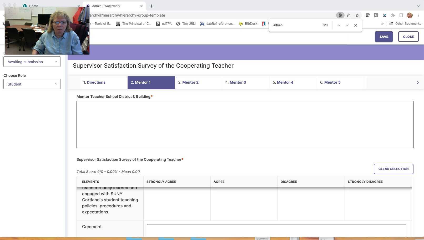The width and height of the screenshot is (424, 240).
Task: Toggle the browser side panel icon
Action: tap(401, 15)
